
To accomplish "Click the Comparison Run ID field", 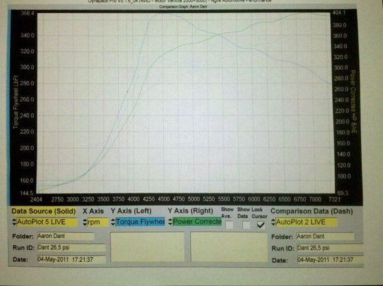I will coord(330,248).
